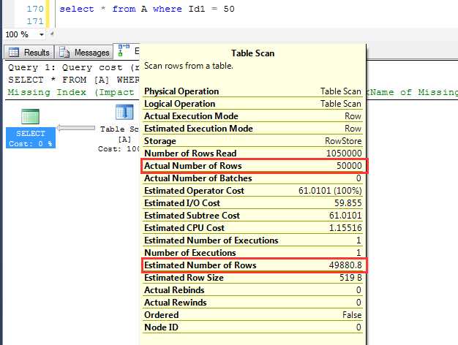Click the Estimated I/O Cost value 59.855
Viewport: 458px width, 345px height.
[x=348, y=203]
